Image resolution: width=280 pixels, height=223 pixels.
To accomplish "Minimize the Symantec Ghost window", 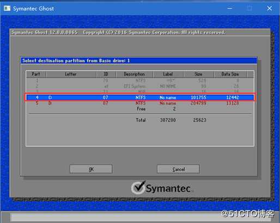I will coord(230,8).
